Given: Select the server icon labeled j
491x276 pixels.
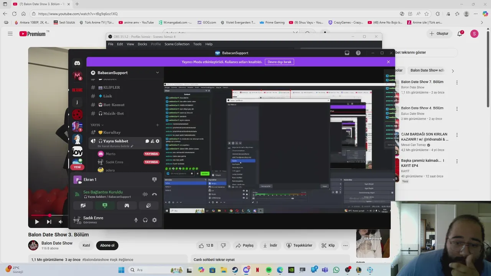Looking at the screenshot, I should coord(77,102).
